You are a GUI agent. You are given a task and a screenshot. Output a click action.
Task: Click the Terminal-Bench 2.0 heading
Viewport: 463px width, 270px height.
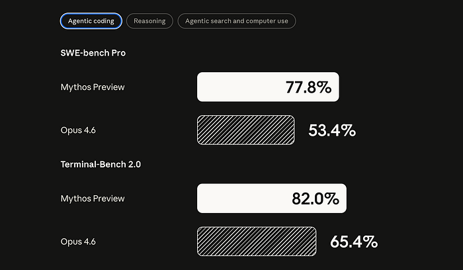[101, 164]
